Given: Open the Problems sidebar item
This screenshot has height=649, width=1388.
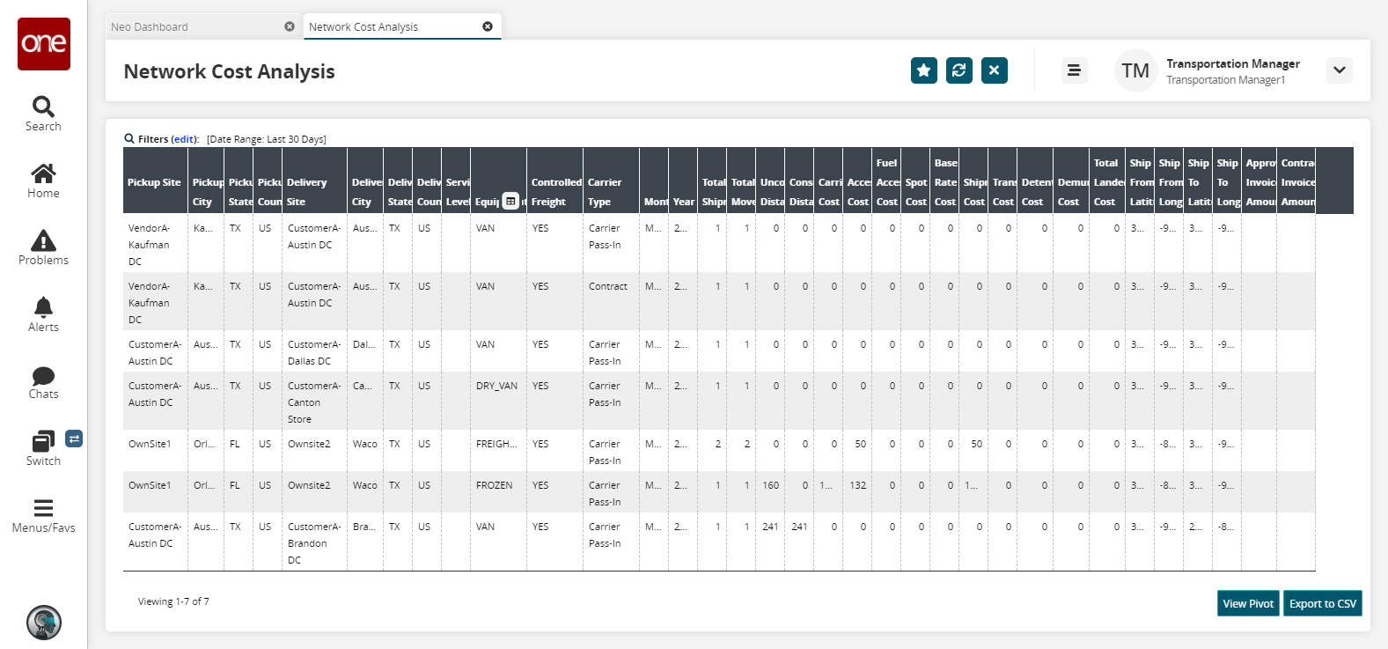Looking at the screenshot, I should [x=43, y=247].
